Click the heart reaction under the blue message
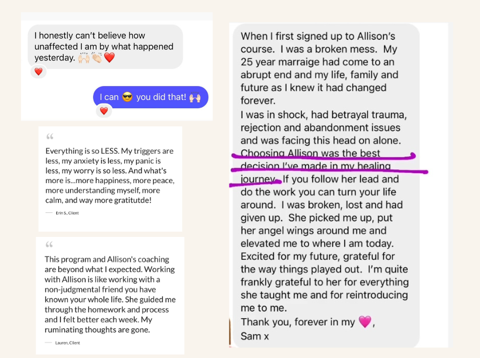 [x=104, y=111]
